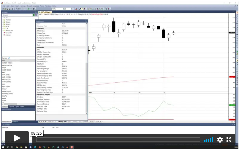Open the video settings gear

(x=220, y=140)
